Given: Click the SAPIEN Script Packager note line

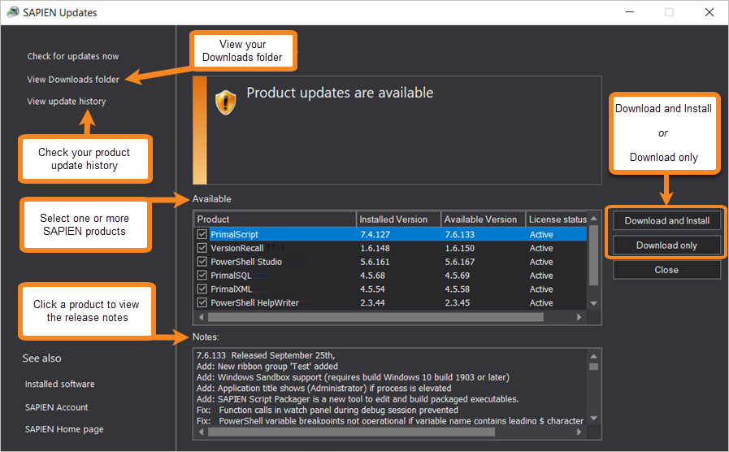Looking at the screenshot, I should click(358, 399).
